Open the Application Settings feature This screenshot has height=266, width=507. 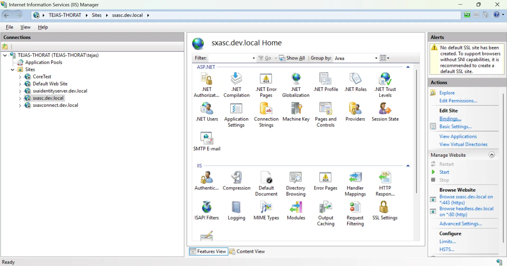tap(236, 115)
